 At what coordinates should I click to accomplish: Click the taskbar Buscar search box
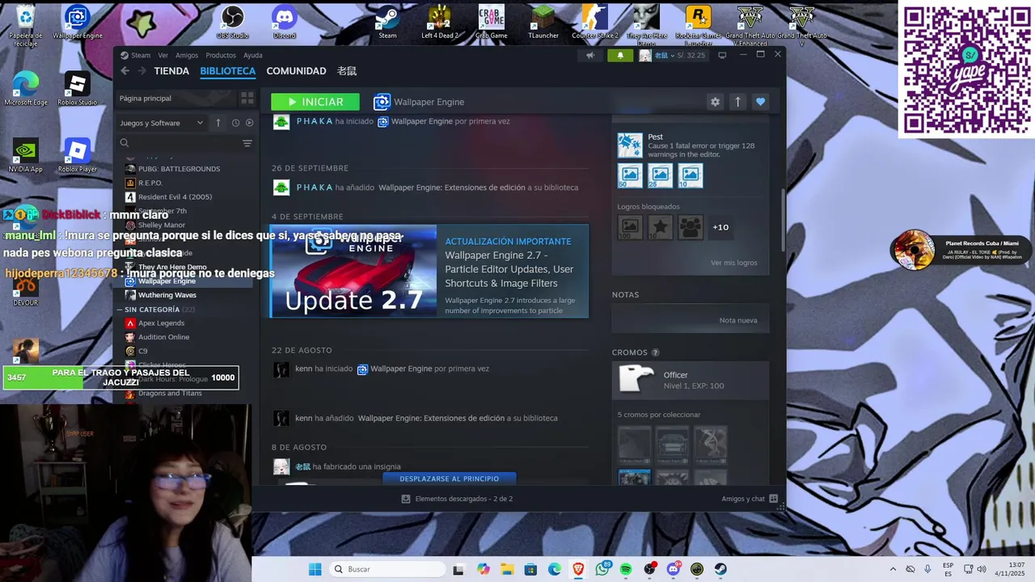388,569
